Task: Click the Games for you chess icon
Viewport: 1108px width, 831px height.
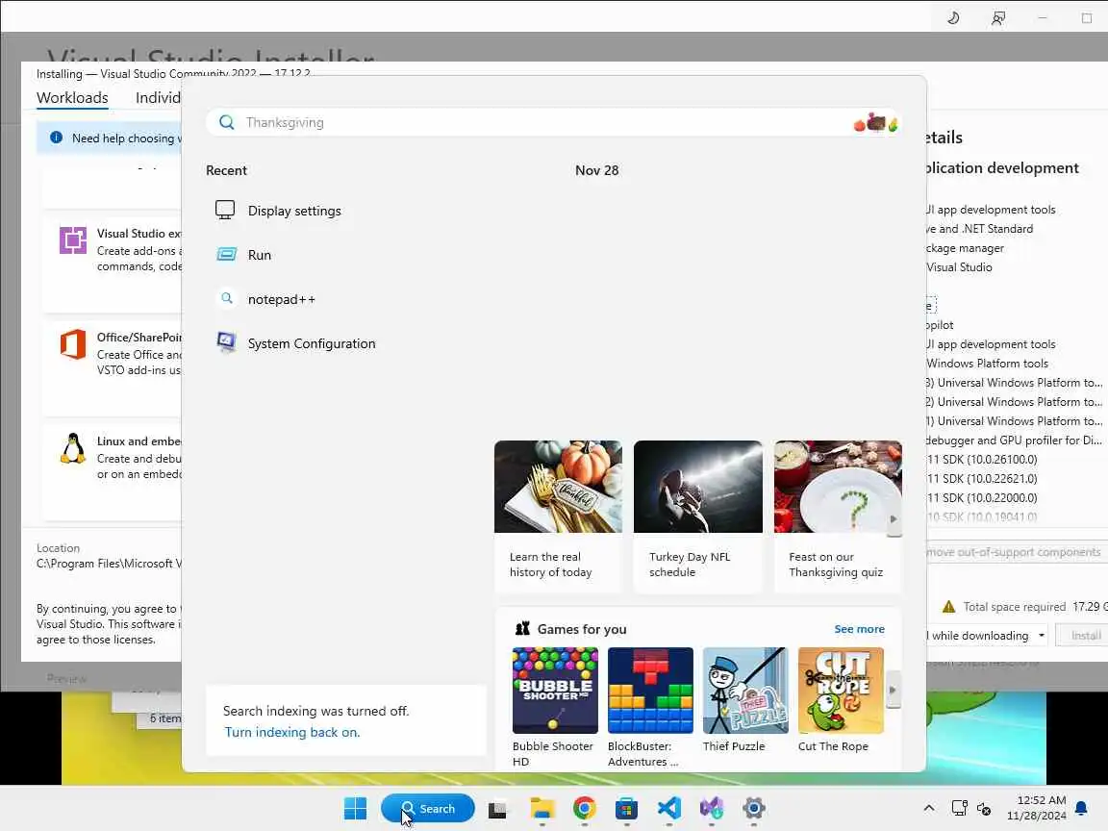Action: click(x=522, y=628)
